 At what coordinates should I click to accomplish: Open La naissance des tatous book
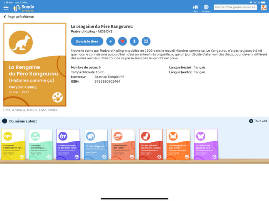[123, 144]
